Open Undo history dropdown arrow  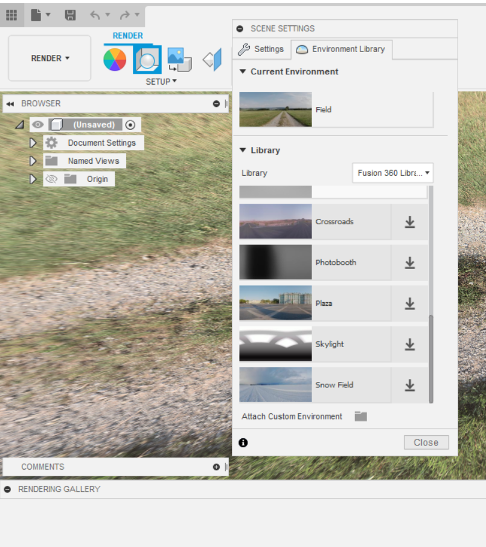tap(107, 15)
